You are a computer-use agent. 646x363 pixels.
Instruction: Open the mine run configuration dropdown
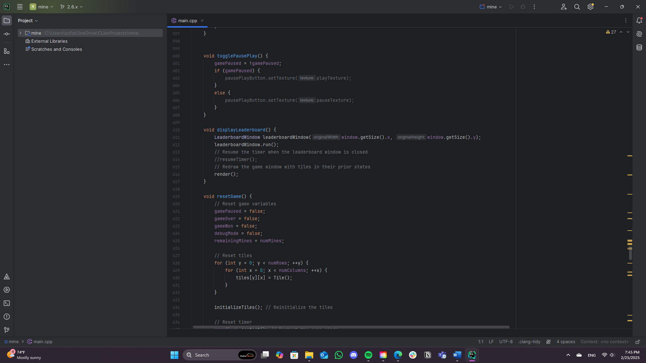[491, 7]
